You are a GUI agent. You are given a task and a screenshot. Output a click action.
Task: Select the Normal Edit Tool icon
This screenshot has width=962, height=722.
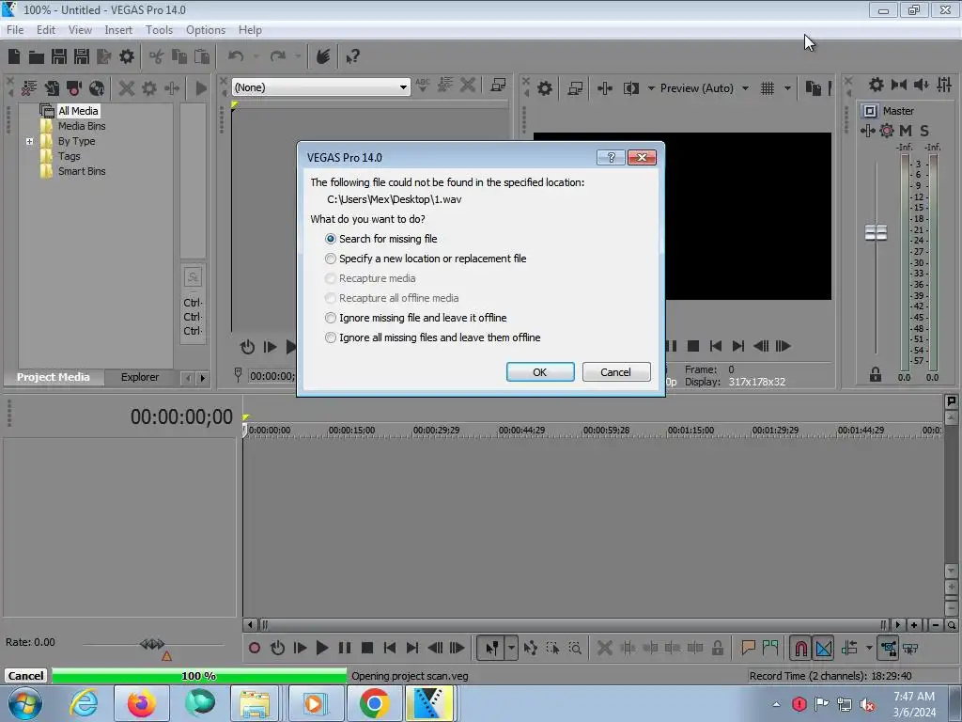coord(492,648)
